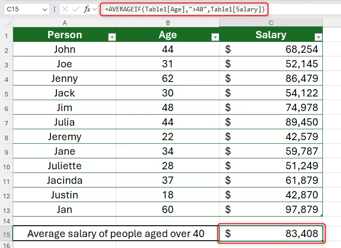Click the cell containing Jacinda
Viewport: 341px width, 248px height.
point(65,180)
